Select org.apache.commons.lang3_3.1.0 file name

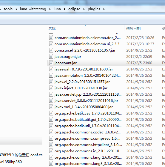pos(88,163)
